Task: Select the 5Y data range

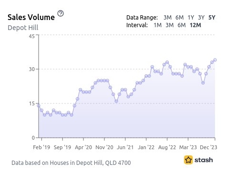Action: [212, 18]
